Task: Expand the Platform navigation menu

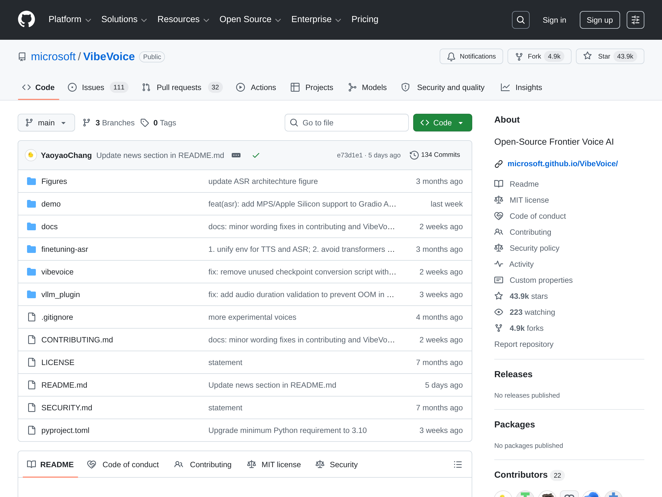Action: [70, 20]
